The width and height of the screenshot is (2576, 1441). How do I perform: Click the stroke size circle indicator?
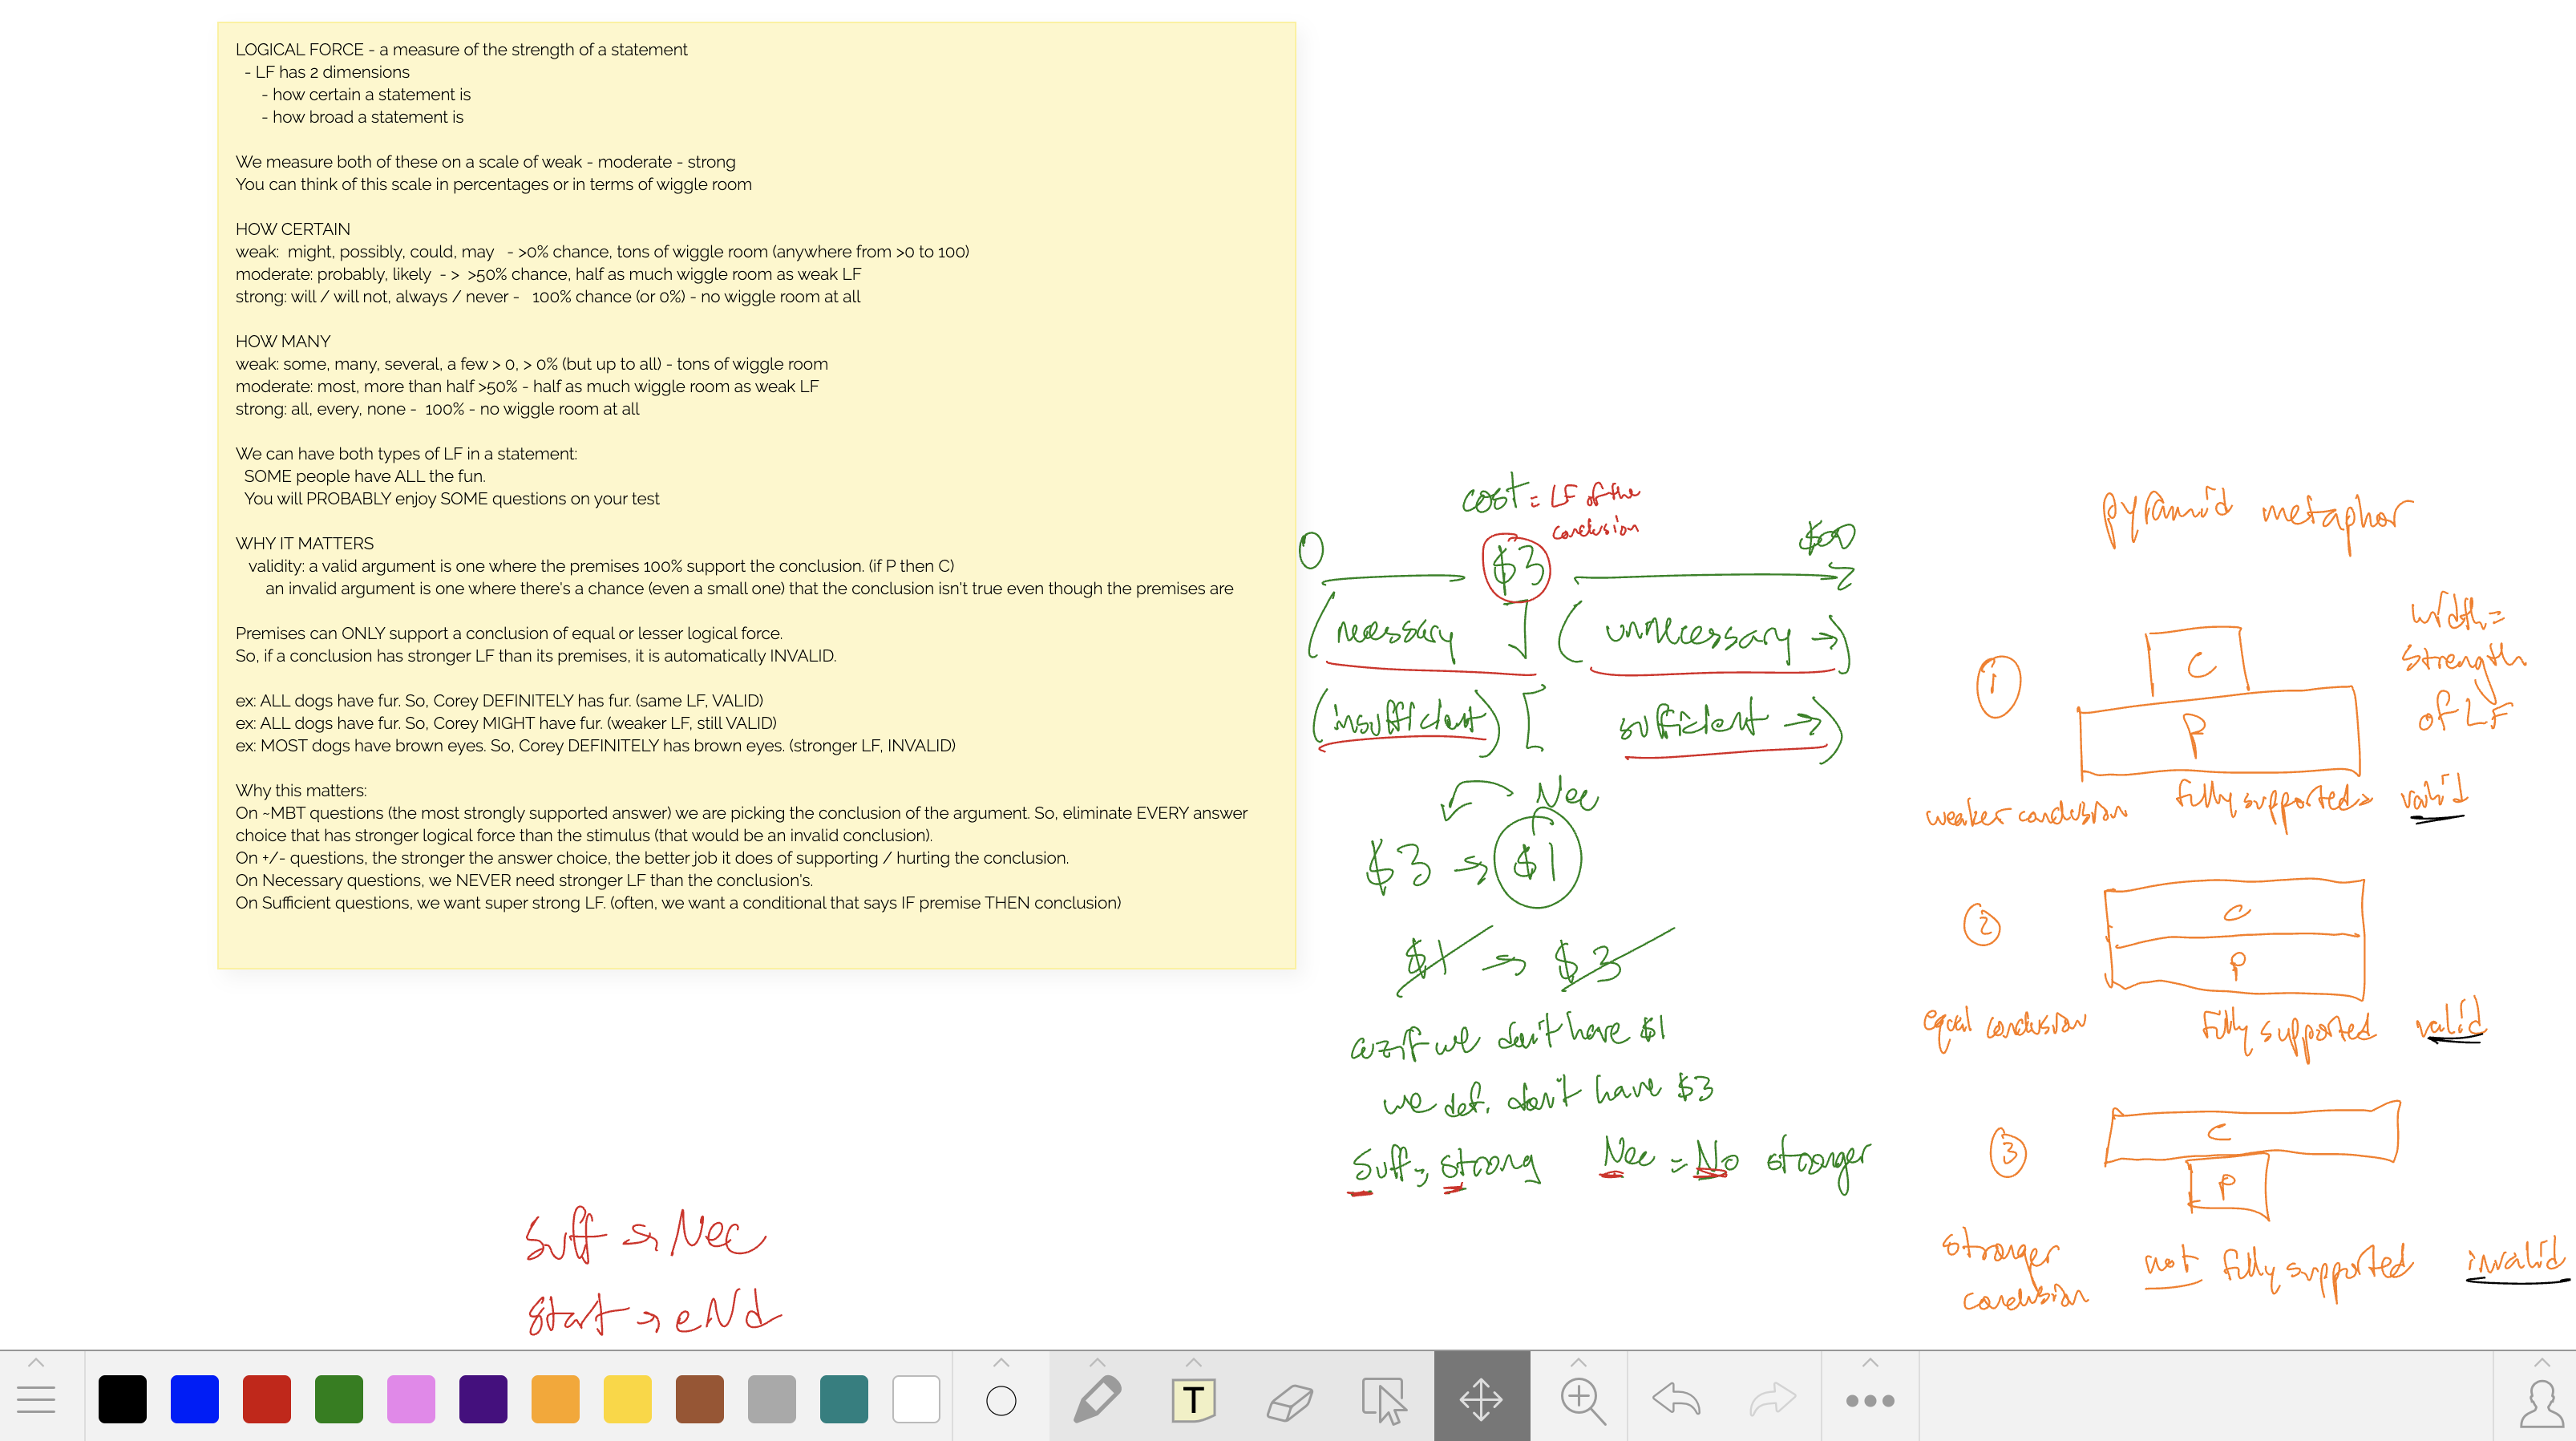click(x=1001, y=1401)
